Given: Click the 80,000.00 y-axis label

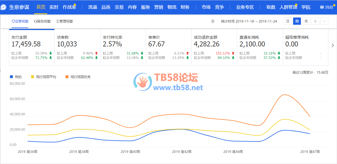Looking at the screenshot, I should coord(17,84).
